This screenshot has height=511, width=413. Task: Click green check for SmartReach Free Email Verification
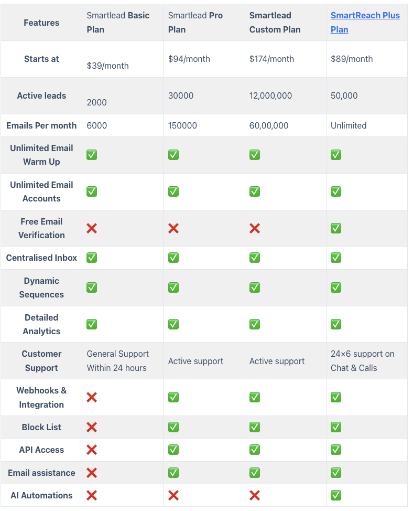[x=336, y=228]
